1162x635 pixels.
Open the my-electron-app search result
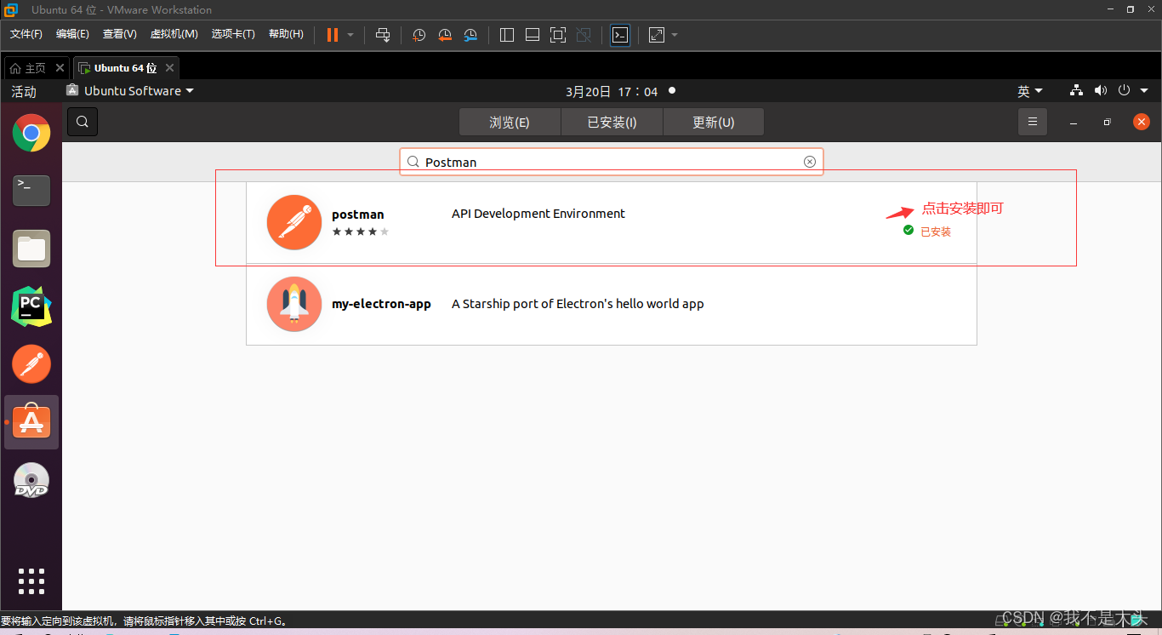coord(612,305)
